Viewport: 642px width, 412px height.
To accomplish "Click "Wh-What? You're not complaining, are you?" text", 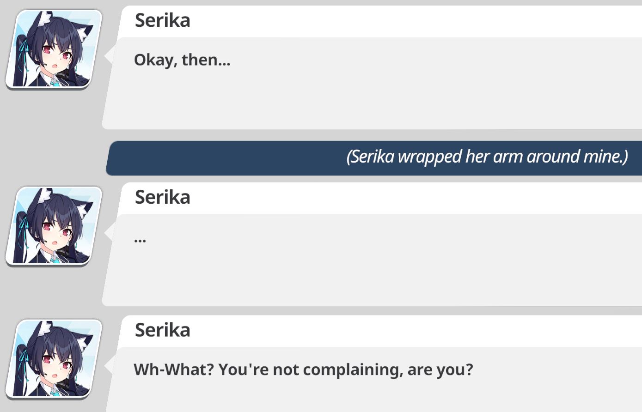I will (303, 370).
